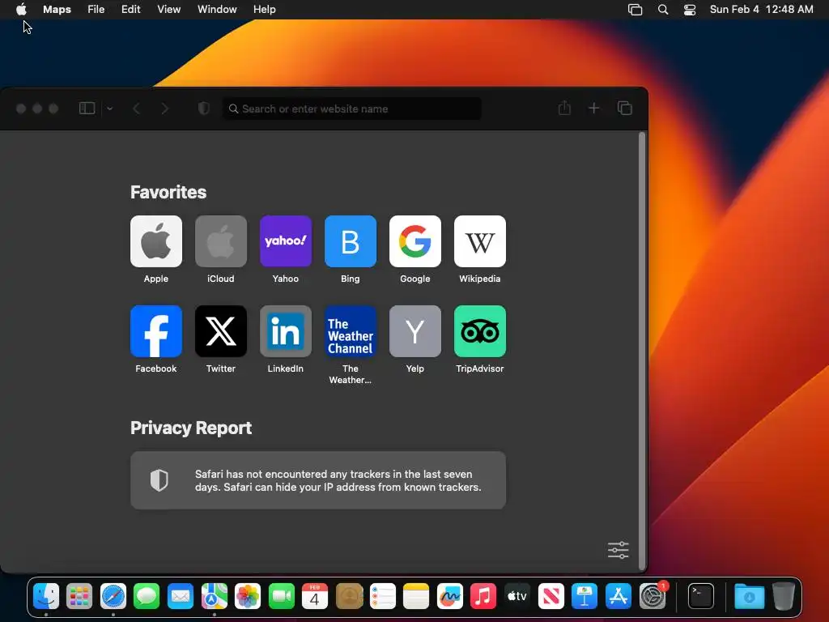Screen dimensions: 829x622
Task: Open Music from the Dock
Action: (x=483, y=596)
